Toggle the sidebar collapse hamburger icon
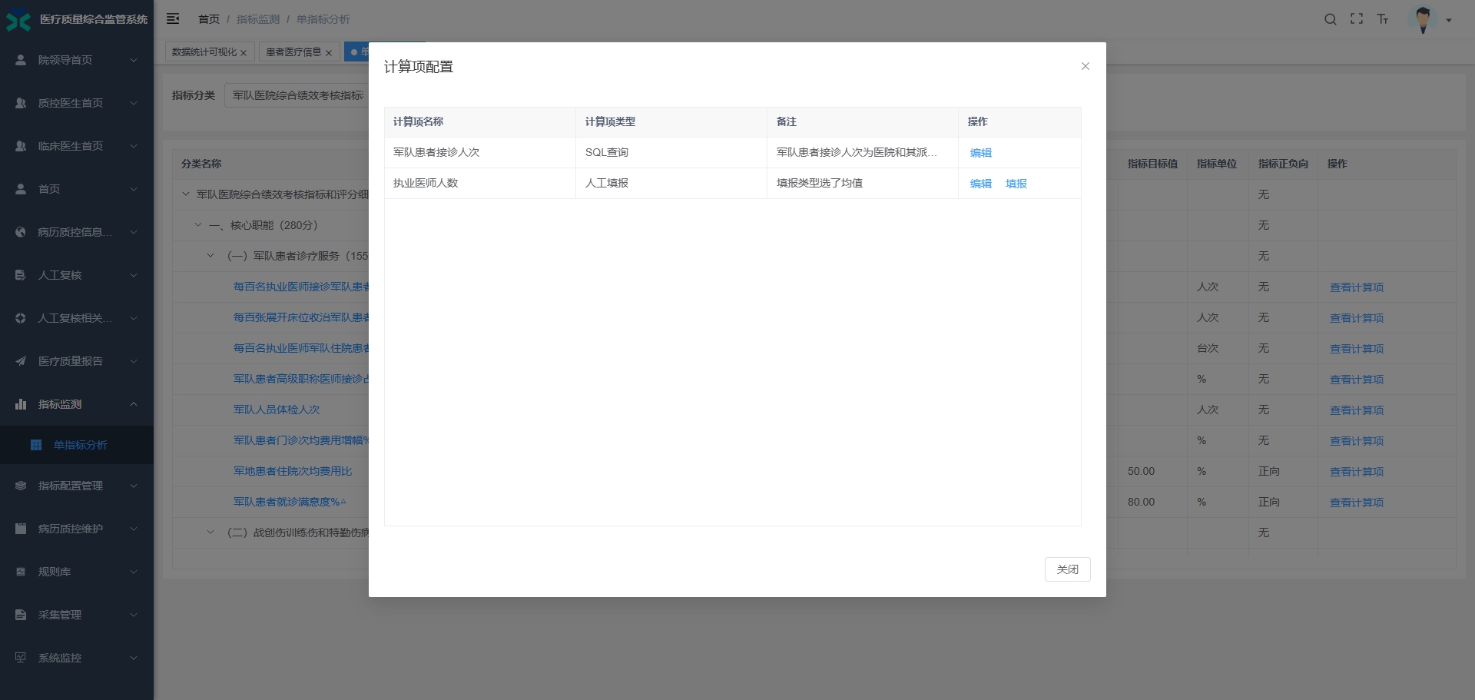 [x=173, y=18]
